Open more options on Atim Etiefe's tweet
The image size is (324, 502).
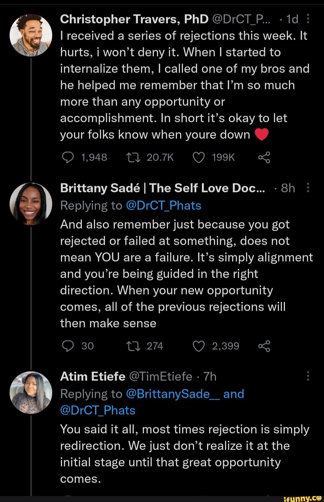pyautogui.click(x=308, y=376)
